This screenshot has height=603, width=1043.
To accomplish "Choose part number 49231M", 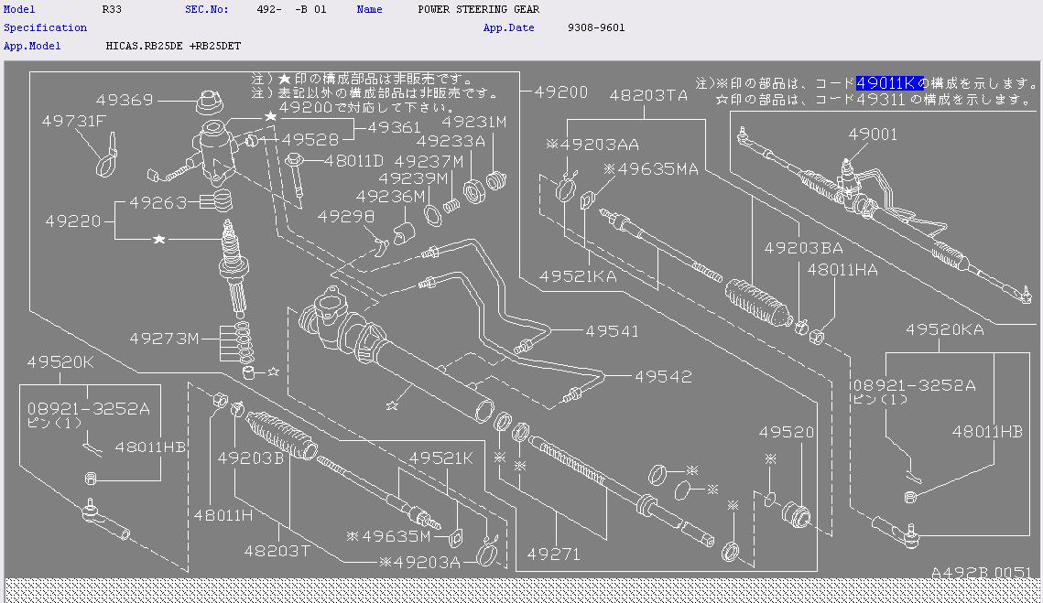I will pos(474,123).
